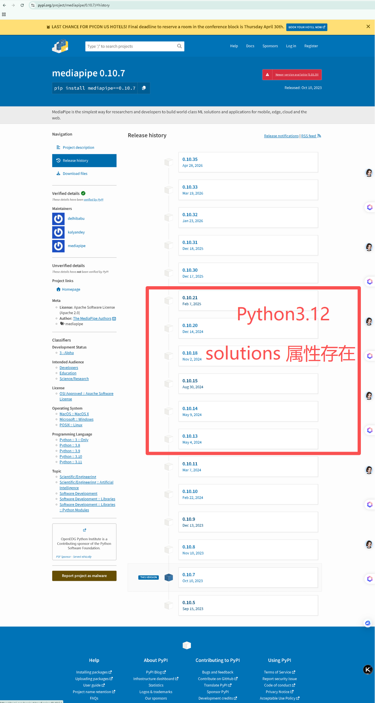Open the apps grid icon in bookmarks bar

click(4, 15)
